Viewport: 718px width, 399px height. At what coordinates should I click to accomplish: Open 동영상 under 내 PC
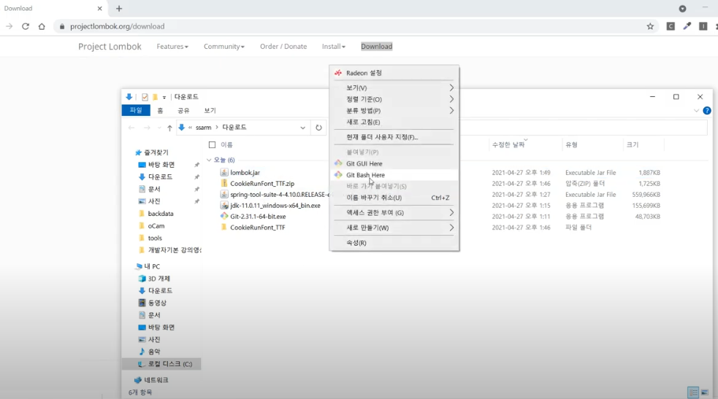[157, 303]
